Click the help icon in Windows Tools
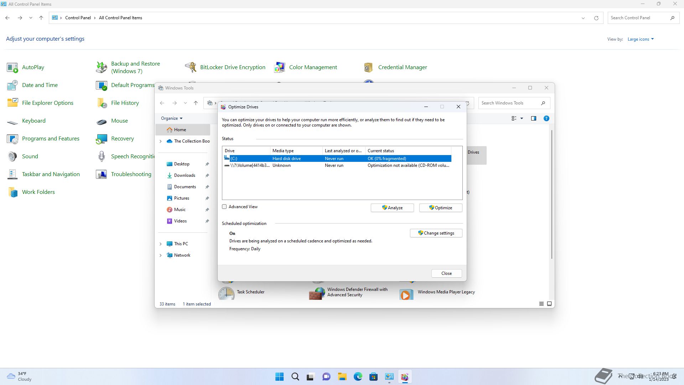Image resolution: width=684 pixels, height=385 pixels. (x=546, y=118)
